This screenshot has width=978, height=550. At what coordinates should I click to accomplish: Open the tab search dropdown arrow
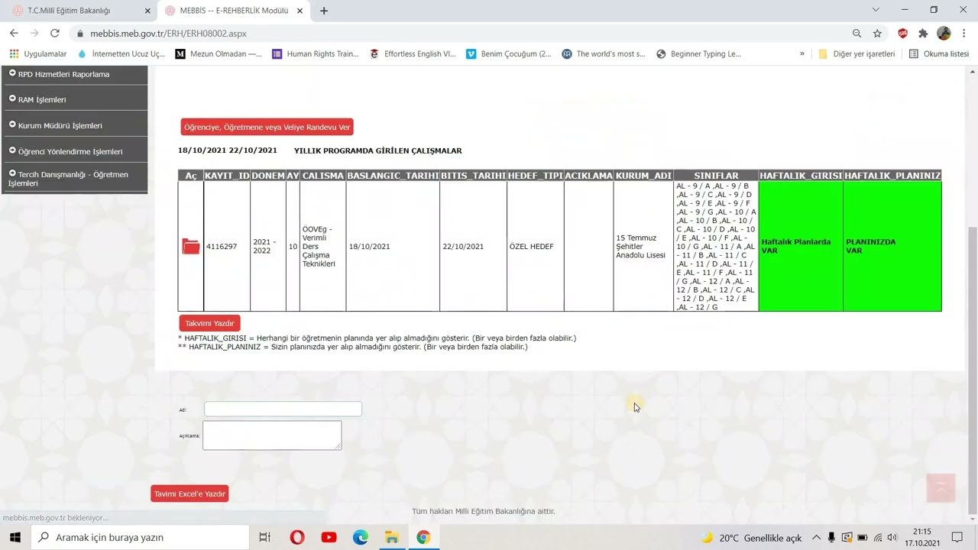click(876, 10)
